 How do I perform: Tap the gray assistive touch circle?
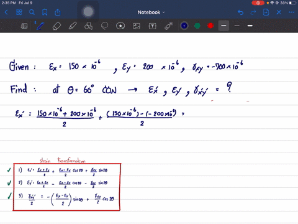pos(88,12)
